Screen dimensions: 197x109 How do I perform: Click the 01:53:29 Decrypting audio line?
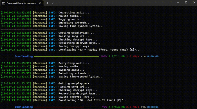(45, 13)
